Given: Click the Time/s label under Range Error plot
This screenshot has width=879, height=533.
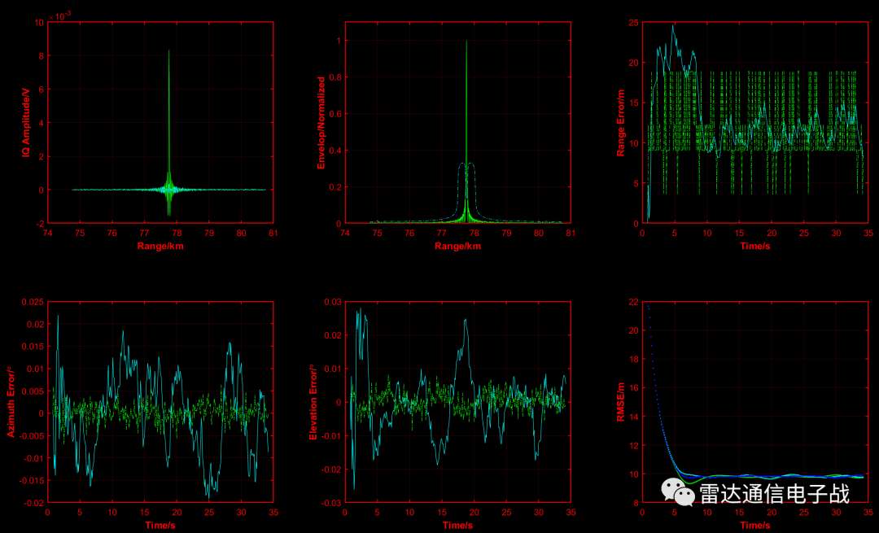Looking at the screenshot, I should (755, 246).
